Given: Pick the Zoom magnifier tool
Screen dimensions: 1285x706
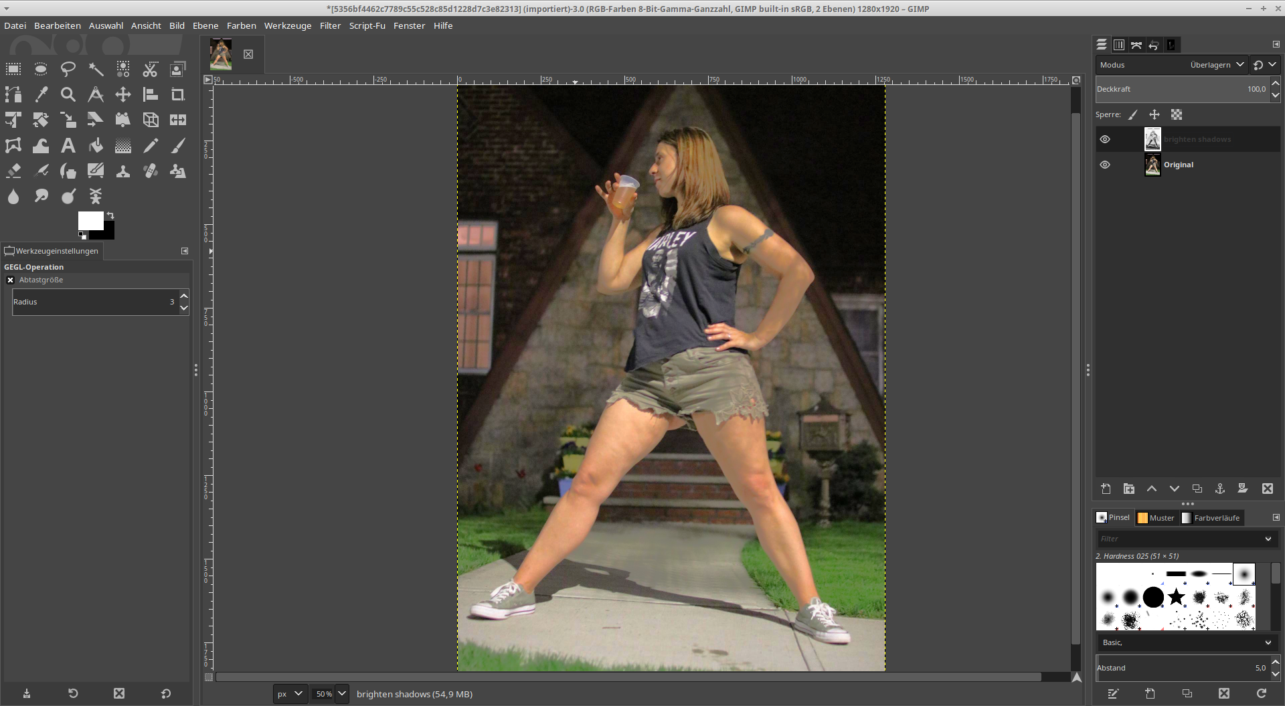Looking at the screenshot, I should [68, 94].
